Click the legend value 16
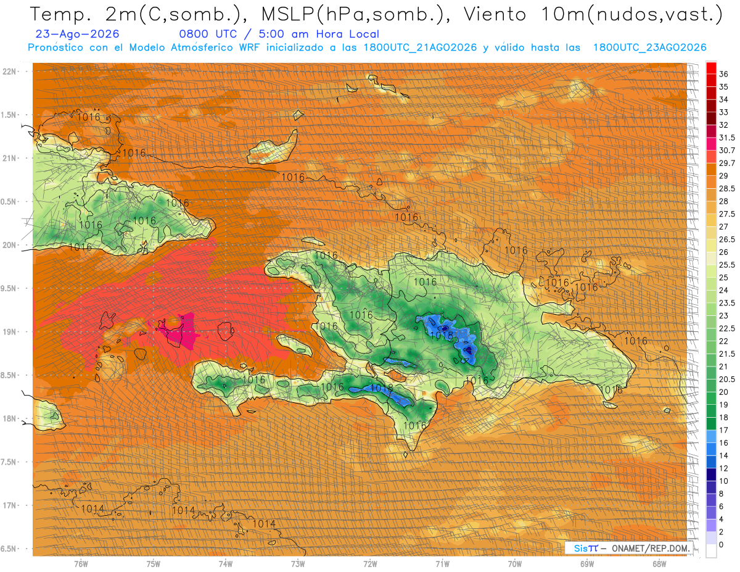 click(724, 443)
